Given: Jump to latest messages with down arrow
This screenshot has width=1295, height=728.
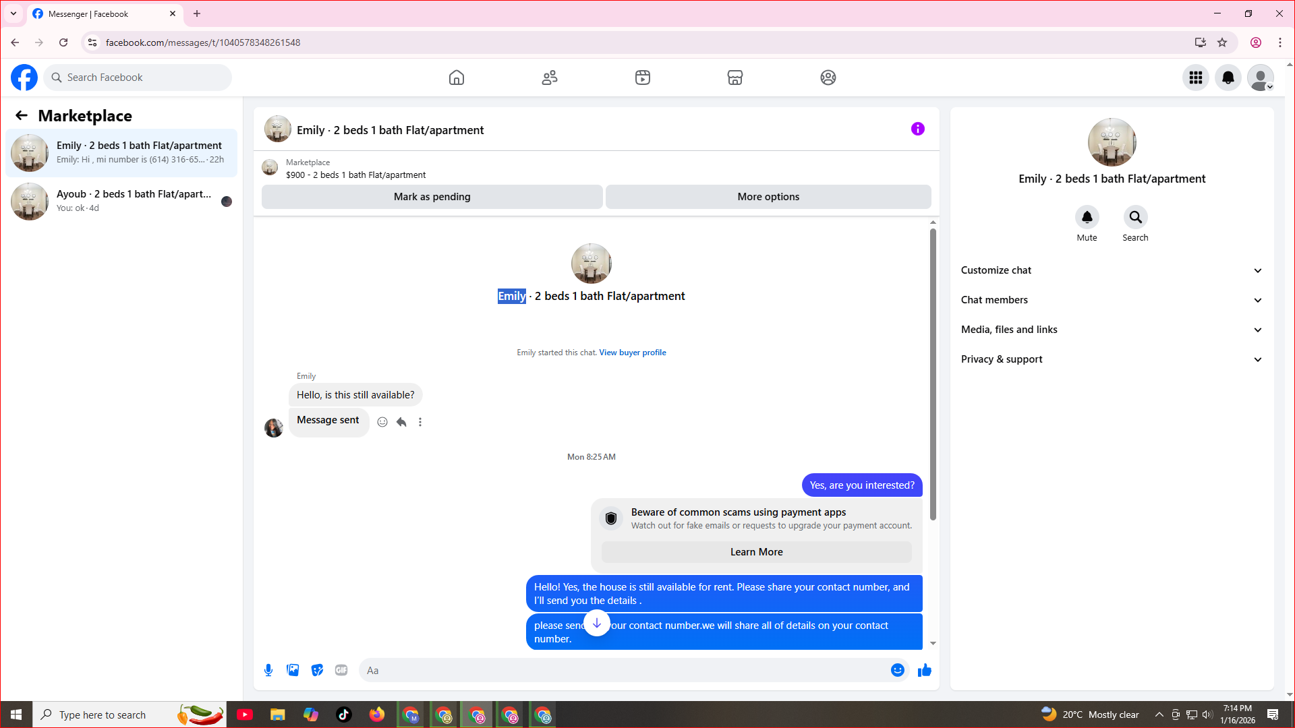Looking at the screenshot, I should [596, 623].
